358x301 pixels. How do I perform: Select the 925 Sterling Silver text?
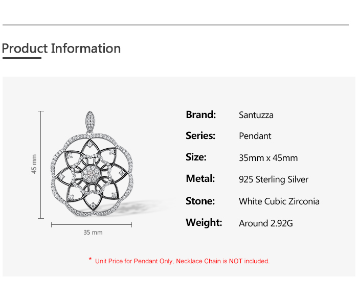[x=274, y=179]
